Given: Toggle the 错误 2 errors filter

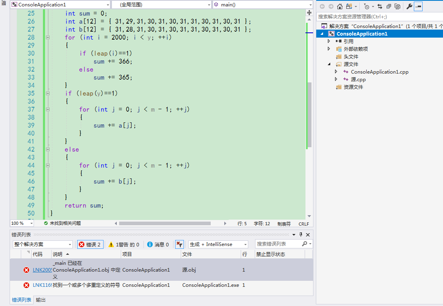Looking at the screenshot, I should pos(90,244).
